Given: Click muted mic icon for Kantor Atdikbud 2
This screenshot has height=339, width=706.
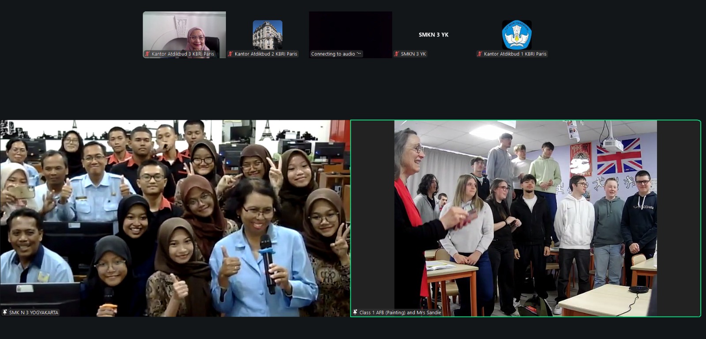Looking at the screenshot, I should (230, 54).
